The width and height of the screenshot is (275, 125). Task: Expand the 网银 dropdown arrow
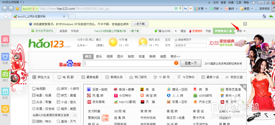click(x=221, y=8)
